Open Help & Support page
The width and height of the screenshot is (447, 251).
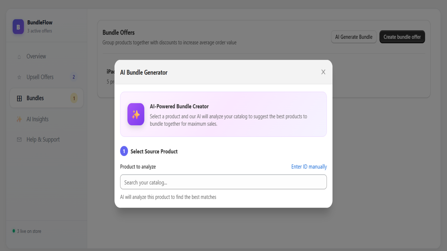click(43, 139)
